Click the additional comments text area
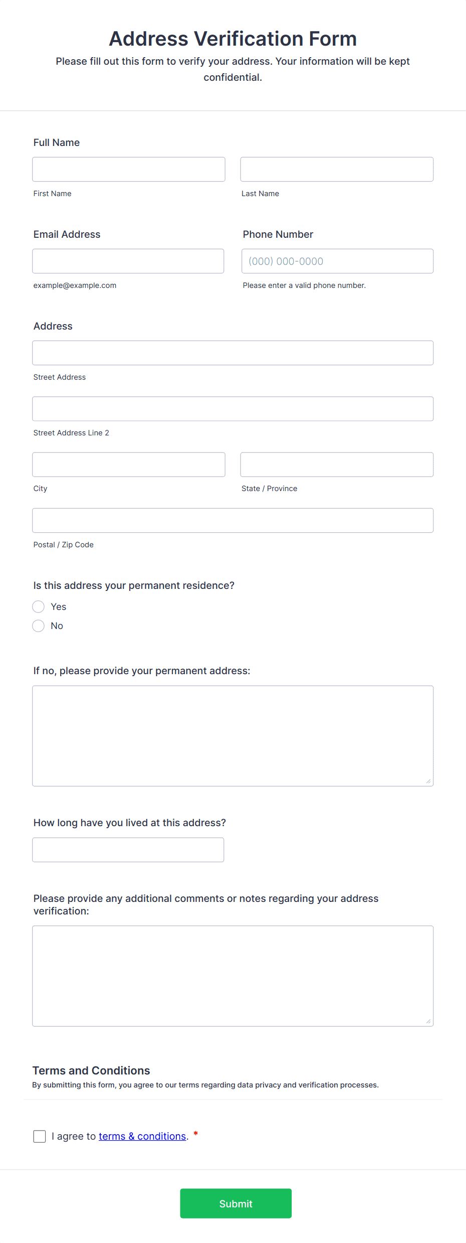Viewport: 466px width, 1243px height. [232, 976]
